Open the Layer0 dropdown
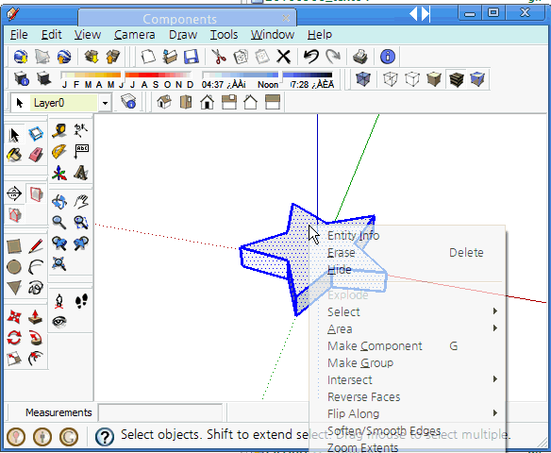Viewport: 551px width, 453px height. pos(105,103)
